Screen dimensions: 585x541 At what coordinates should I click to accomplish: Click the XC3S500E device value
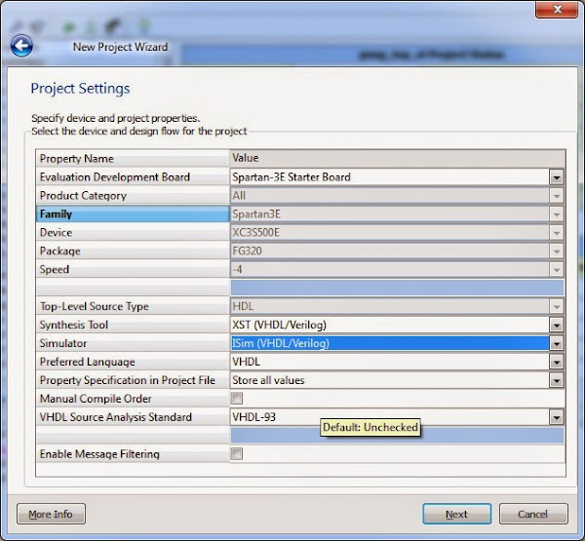pos(389,232)
